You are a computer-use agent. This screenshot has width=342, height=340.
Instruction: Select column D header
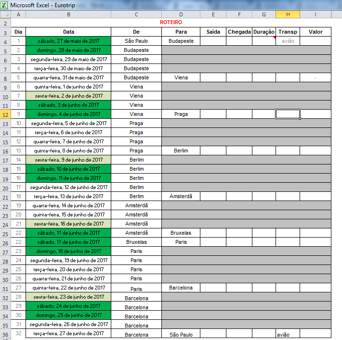181,14
